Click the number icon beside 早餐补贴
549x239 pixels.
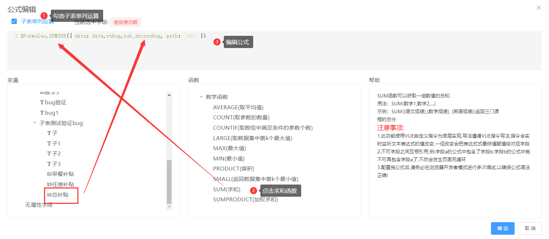(x=49, y=174)
